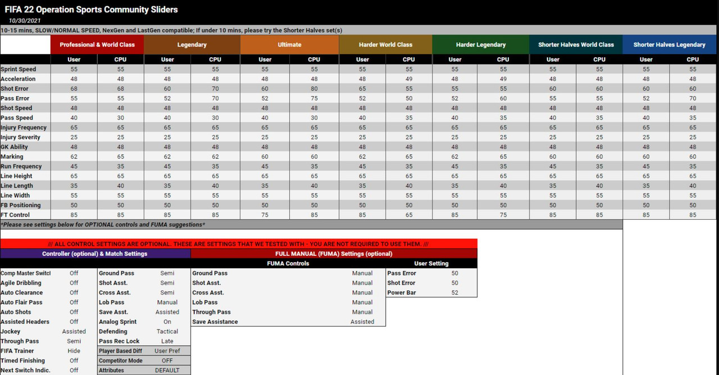Select the Acceleration row label
The height and width of the screenshot is (375, 719).
click(x=18, y=79)
